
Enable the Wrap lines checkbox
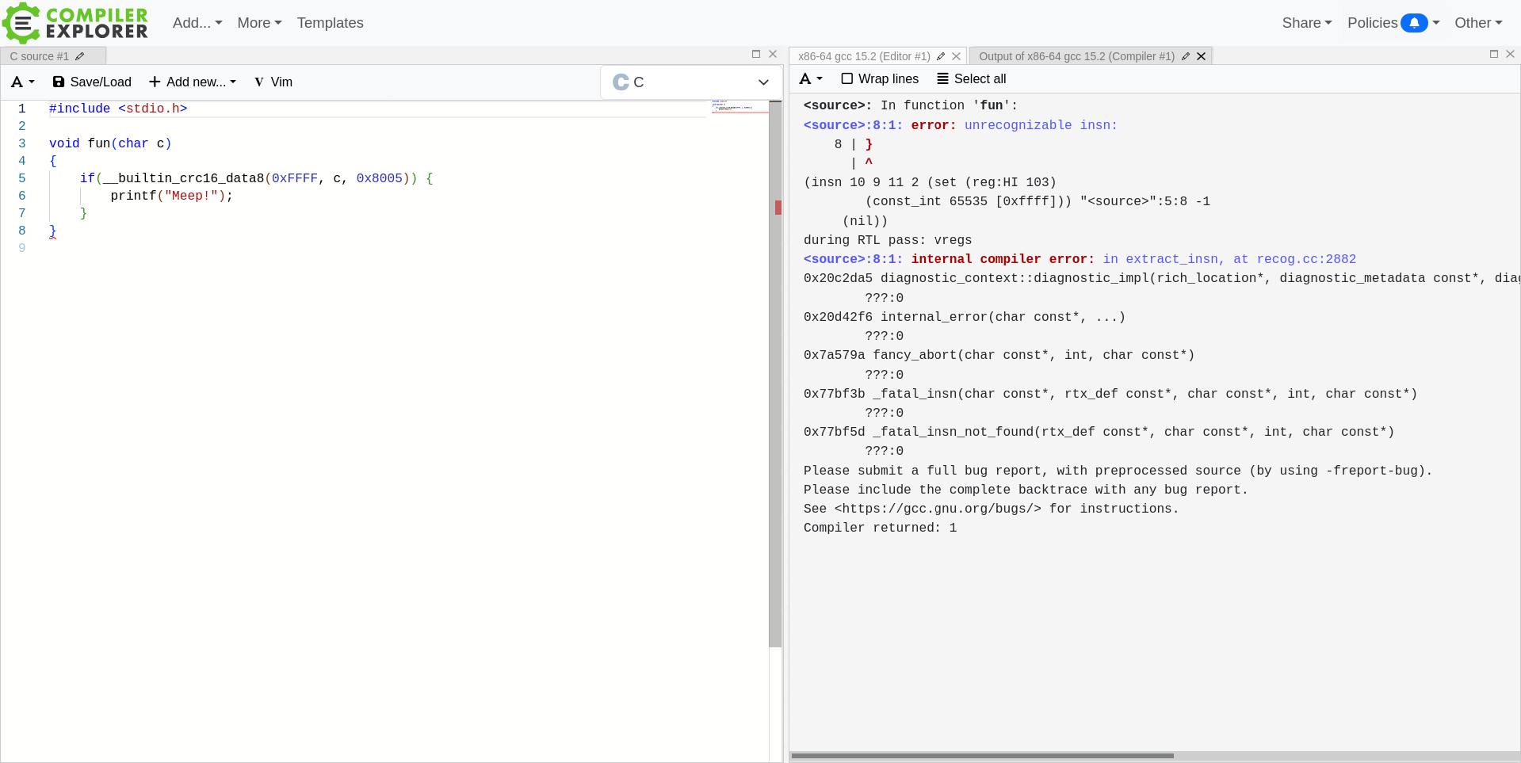(847, 78)
